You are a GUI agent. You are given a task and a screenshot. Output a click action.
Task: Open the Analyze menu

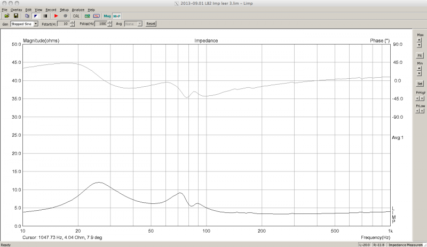tap(78, 10)
